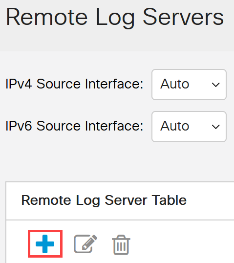
Task: Click the edit pencil icon
Action: point(85,244)
